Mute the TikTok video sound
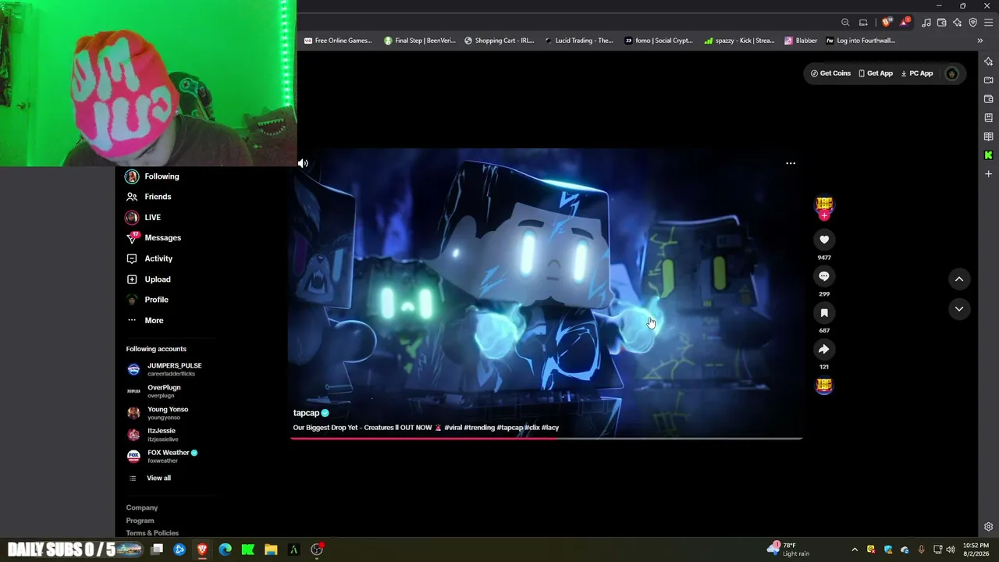 (x=303, y=163)
